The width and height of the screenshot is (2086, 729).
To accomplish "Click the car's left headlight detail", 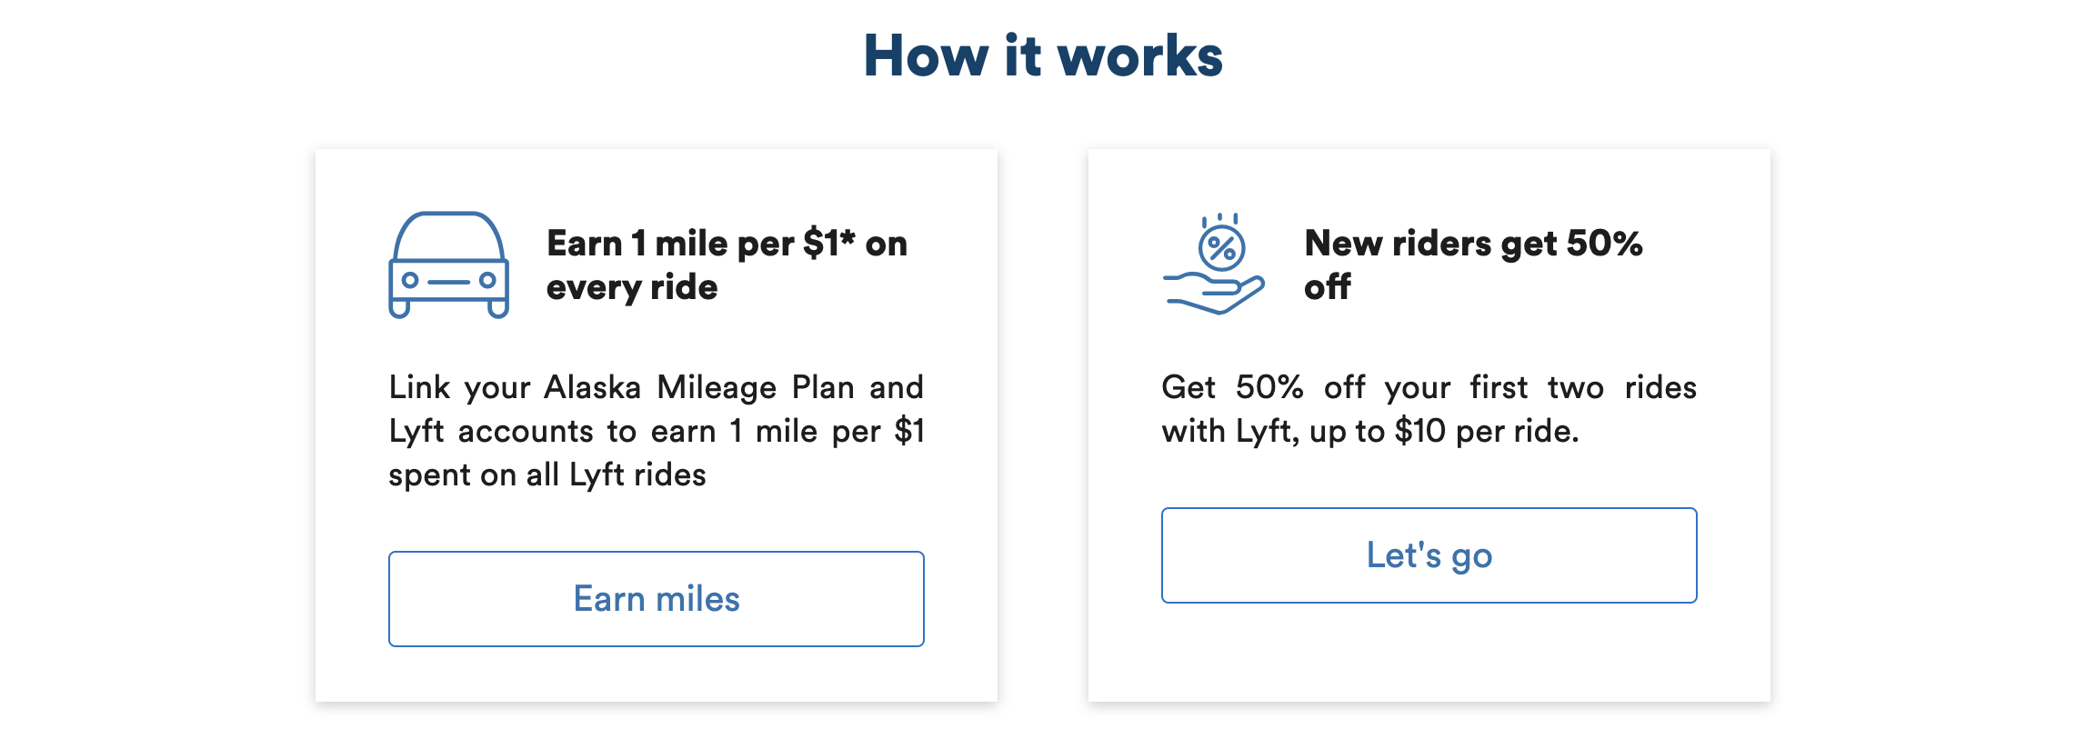I will (x=412, y=281).
